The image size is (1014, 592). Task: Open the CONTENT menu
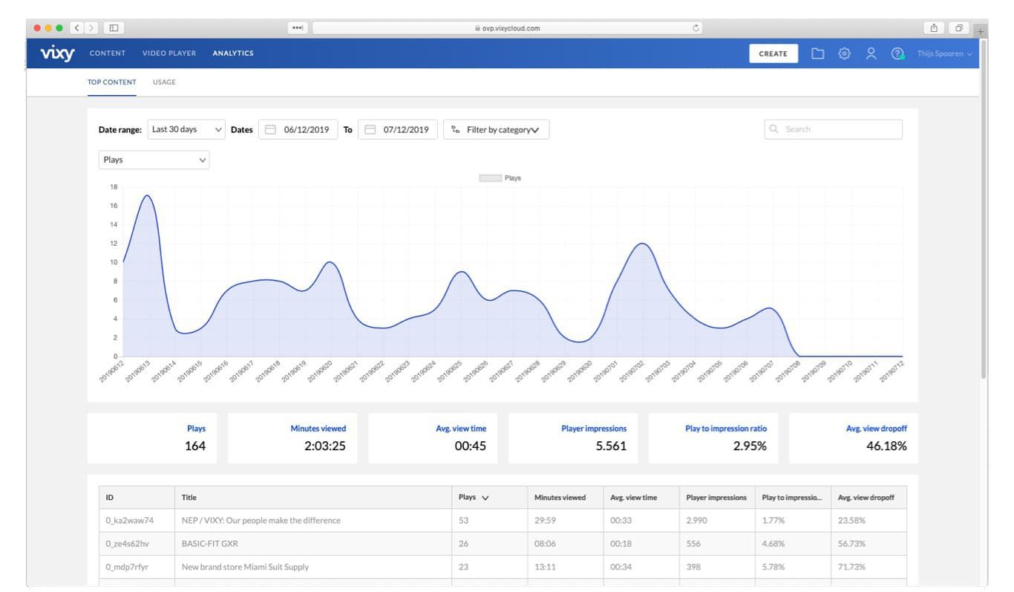pyautogui.click(x=108, y=53)
